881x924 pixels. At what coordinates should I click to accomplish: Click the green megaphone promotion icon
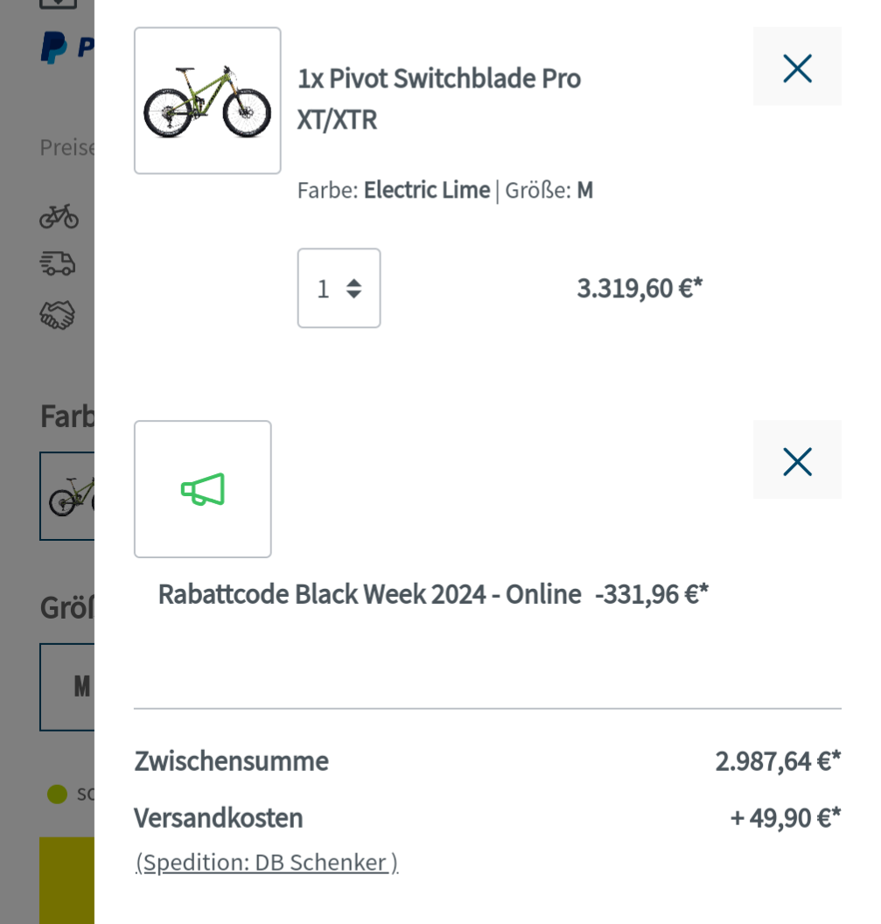click(203, 489)
